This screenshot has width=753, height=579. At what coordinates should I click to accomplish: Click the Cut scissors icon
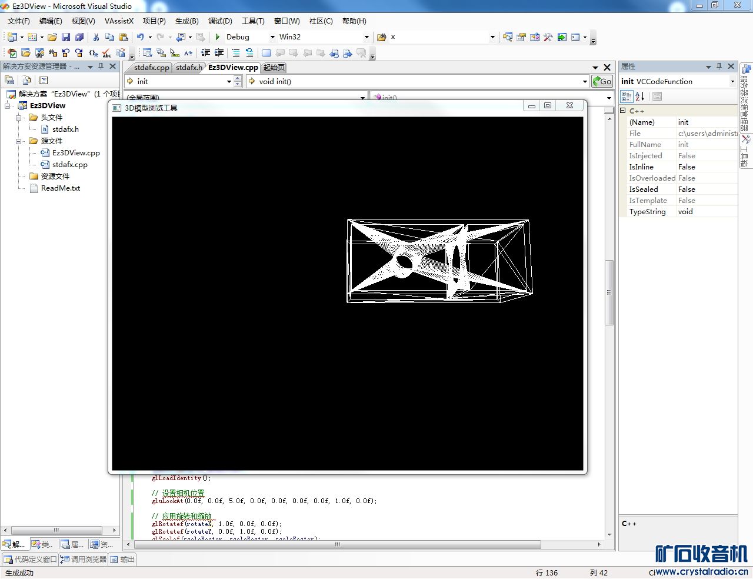(96, 37)
